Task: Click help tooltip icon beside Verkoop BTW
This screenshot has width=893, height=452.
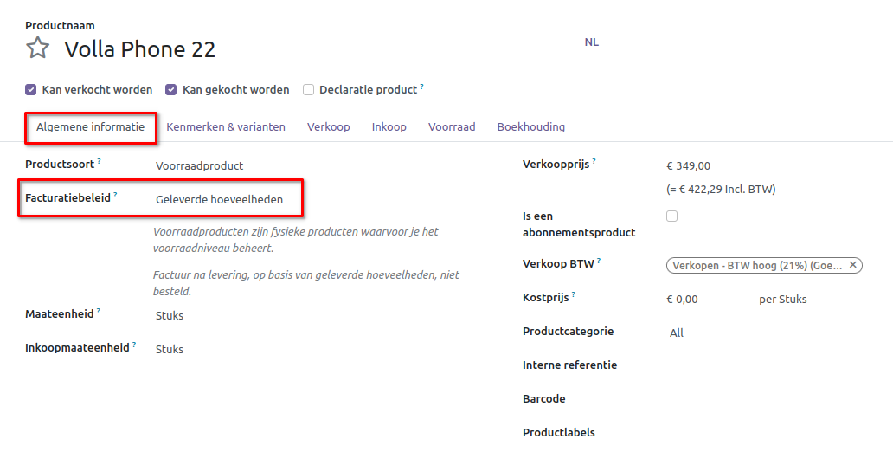Action: (598, 261)
